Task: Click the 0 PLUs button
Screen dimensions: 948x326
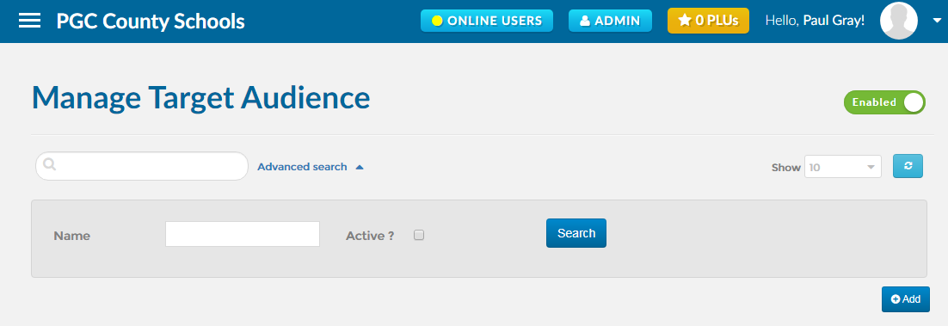Action: [x=708, y=21]
